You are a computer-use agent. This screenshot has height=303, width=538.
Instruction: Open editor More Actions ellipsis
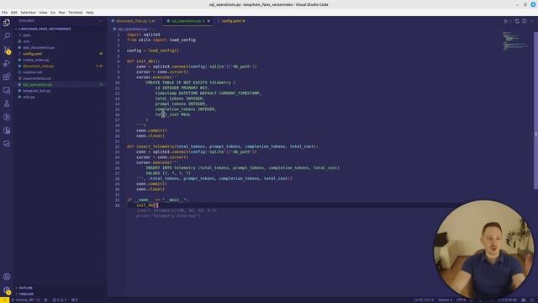tap(531, 21)
